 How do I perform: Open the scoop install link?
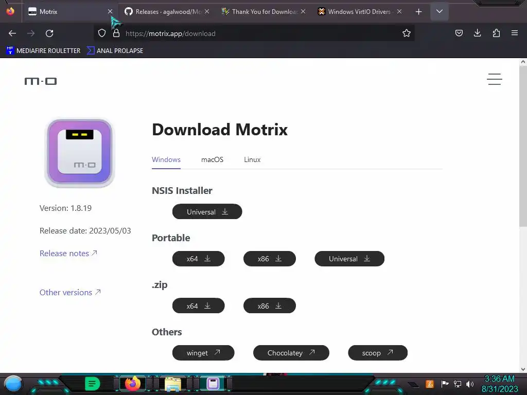(378, 353)
